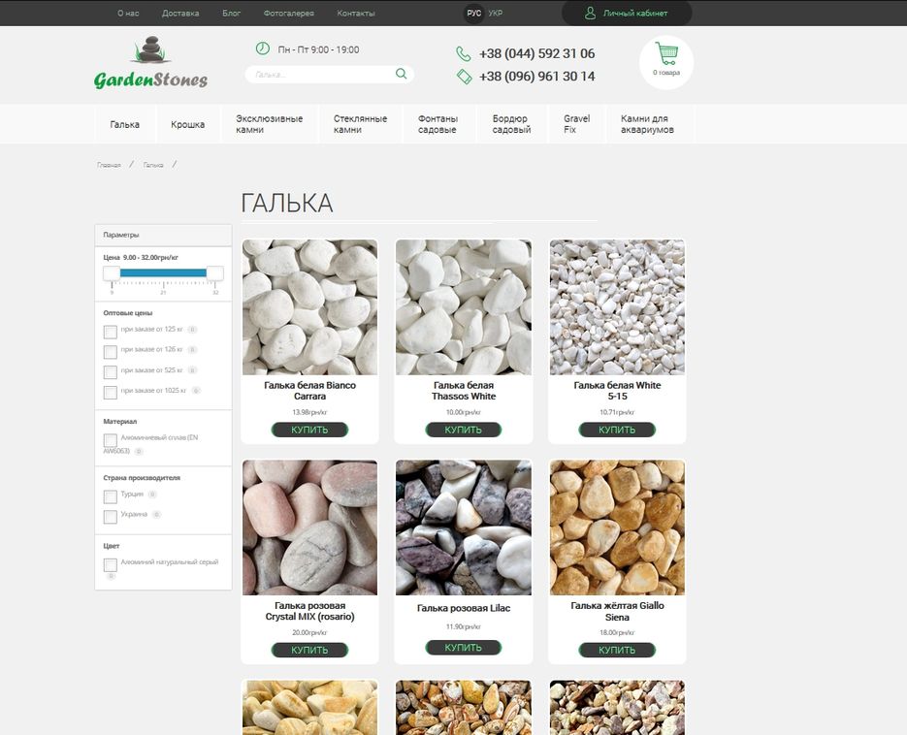Click the Параметры filter panel header
This screenshot has height=735, width=907.
tap(163, 235)
